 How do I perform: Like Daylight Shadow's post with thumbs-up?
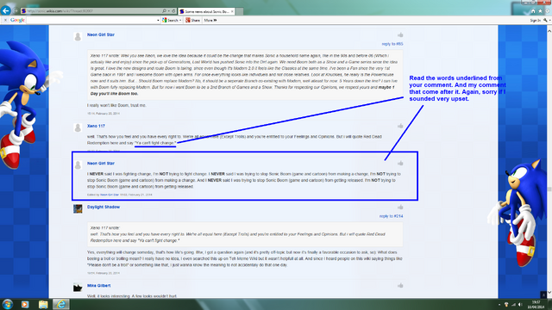coord(400,207)
